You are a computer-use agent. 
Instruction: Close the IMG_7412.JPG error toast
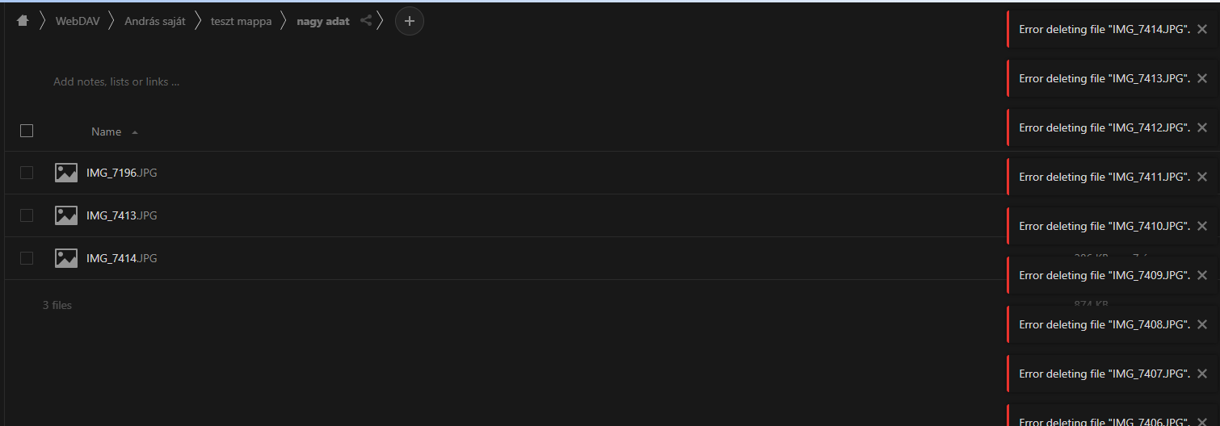click(x=1202, y=127)
